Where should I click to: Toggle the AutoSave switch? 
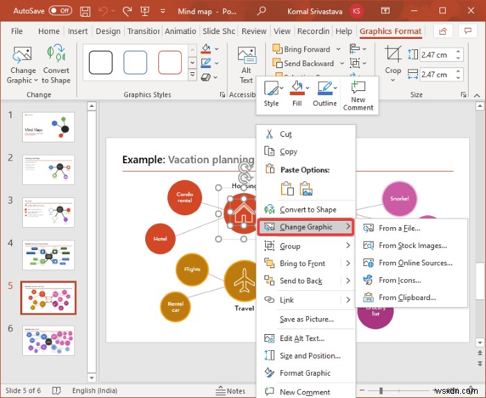coord(60,11)
